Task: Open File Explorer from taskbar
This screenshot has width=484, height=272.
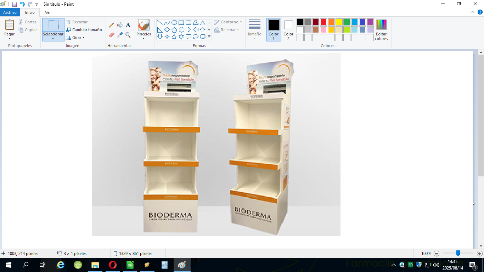Action: [95, 265]
